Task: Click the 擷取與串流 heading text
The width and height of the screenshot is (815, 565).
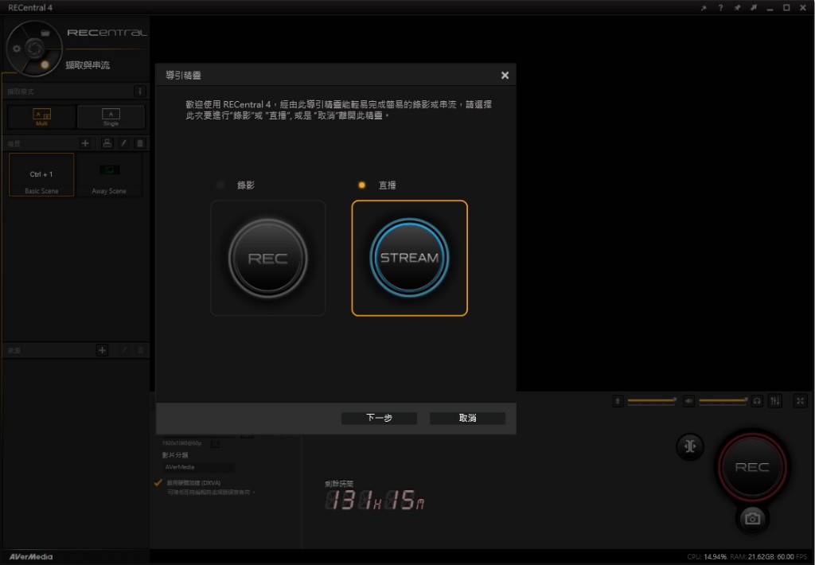Action: coord(88,65)
